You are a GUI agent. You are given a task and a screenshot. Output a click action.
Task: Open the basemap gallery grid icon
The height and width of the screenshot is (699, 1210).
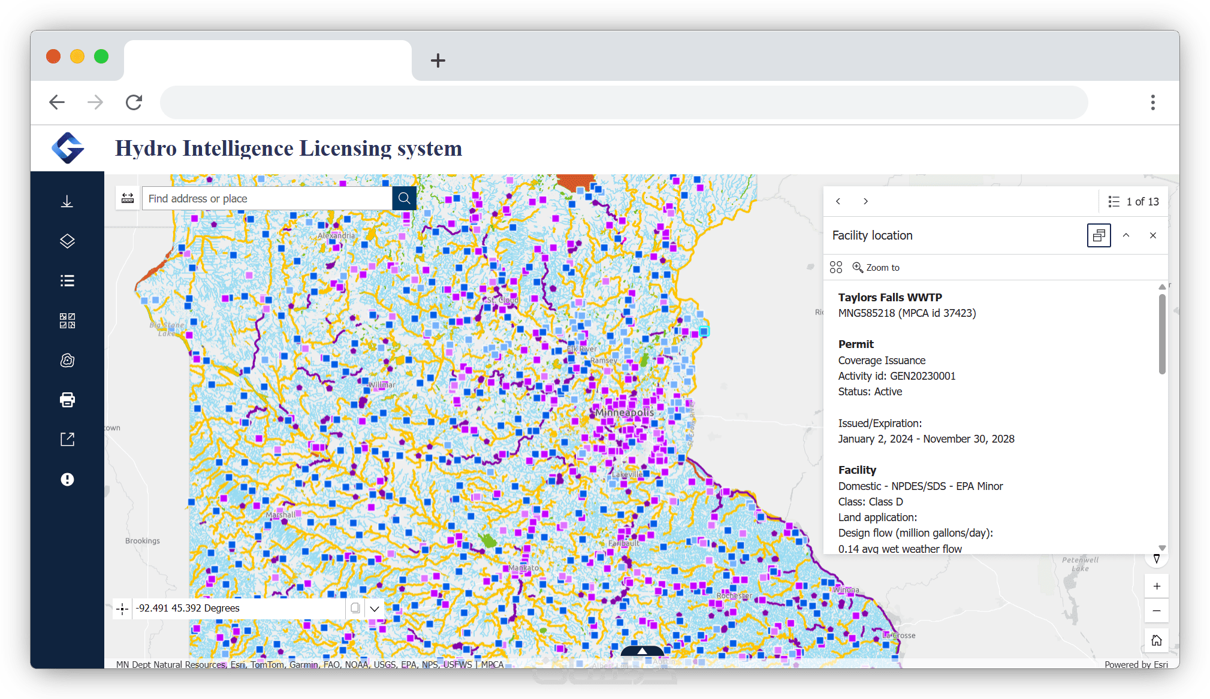click(67, 320)
